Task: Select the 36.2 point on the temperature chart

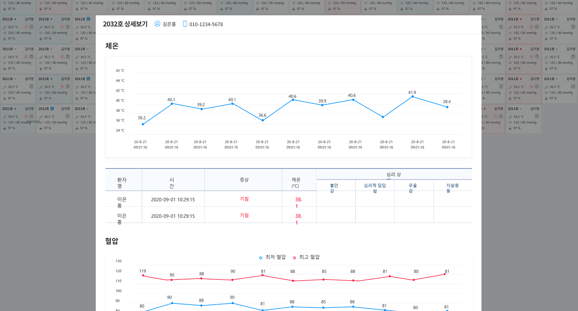Action: (x=143, y=124)
